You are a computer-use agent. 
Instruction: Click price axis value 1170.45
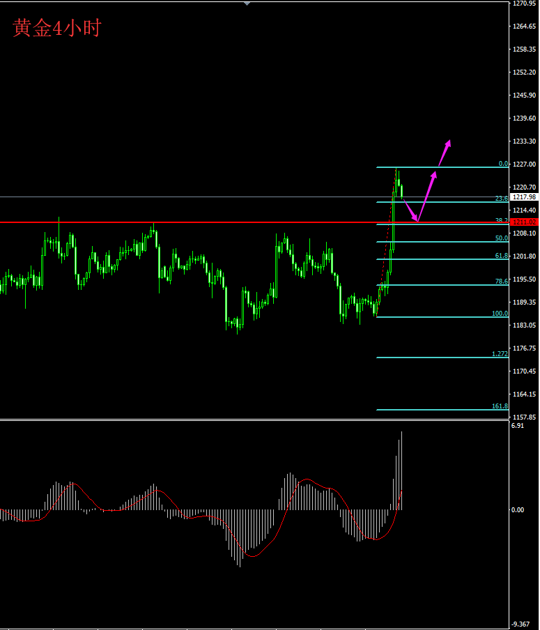coord(525,371)
